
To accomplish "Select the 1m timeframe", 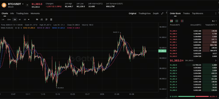I will point(3,19).
